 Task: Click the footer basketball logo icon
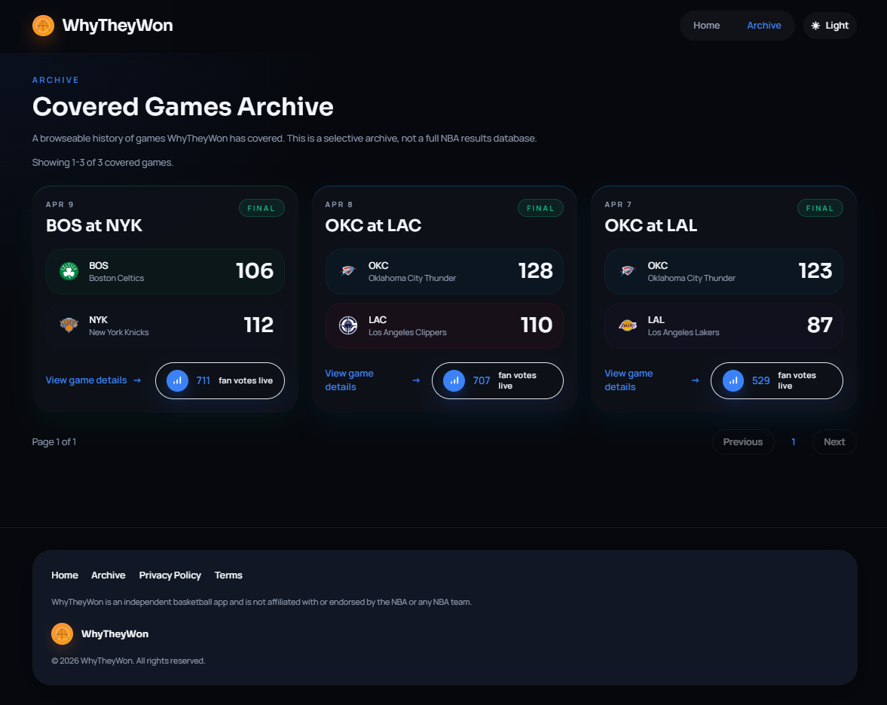click(63, 633)
